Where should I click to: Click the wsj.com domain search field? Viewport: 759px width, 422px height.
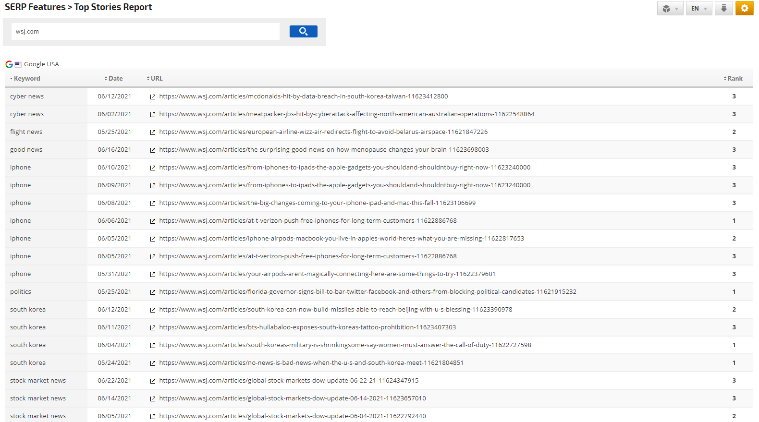tap(145, 32)
